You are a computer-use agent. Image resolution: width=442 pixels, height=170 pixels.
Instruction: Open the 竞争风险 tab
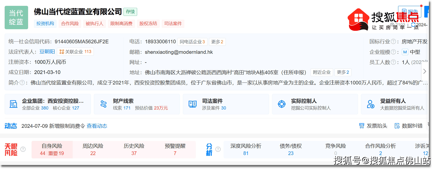[335, 150]
